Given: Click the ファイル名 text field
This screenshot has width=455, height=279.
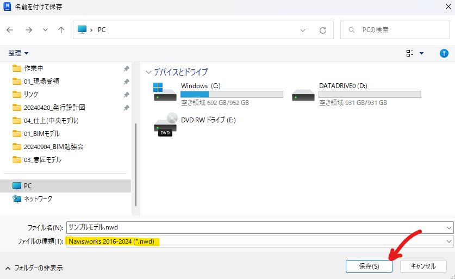Looking at the screenshot, I should [257, 227].
